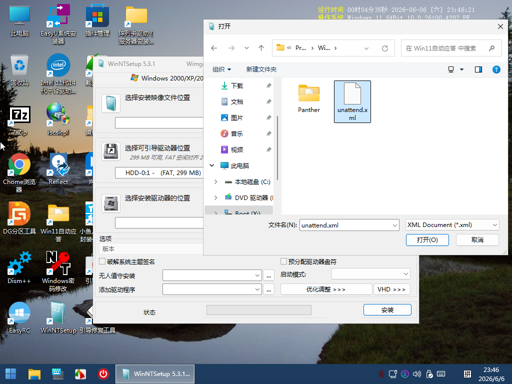The image size is (512, 384).
Task: Click the install image file icon in WinNTSetup
Action: [111, 103]
